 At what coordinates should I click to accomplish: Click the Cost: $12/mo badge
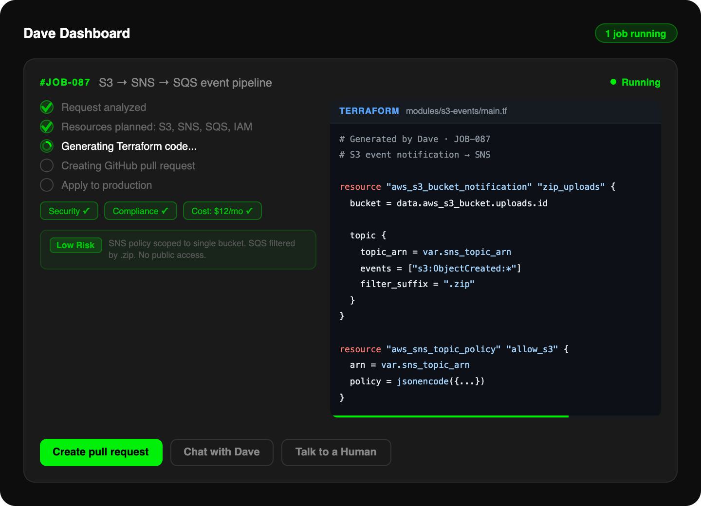(222, 211)
